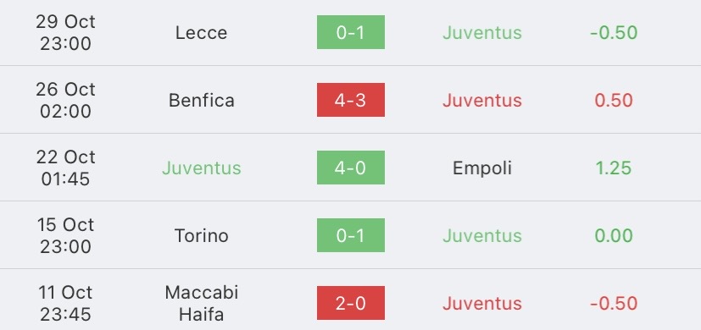Select the Benfica team name
Screen dimensions: 701x330
pos(201,100)
